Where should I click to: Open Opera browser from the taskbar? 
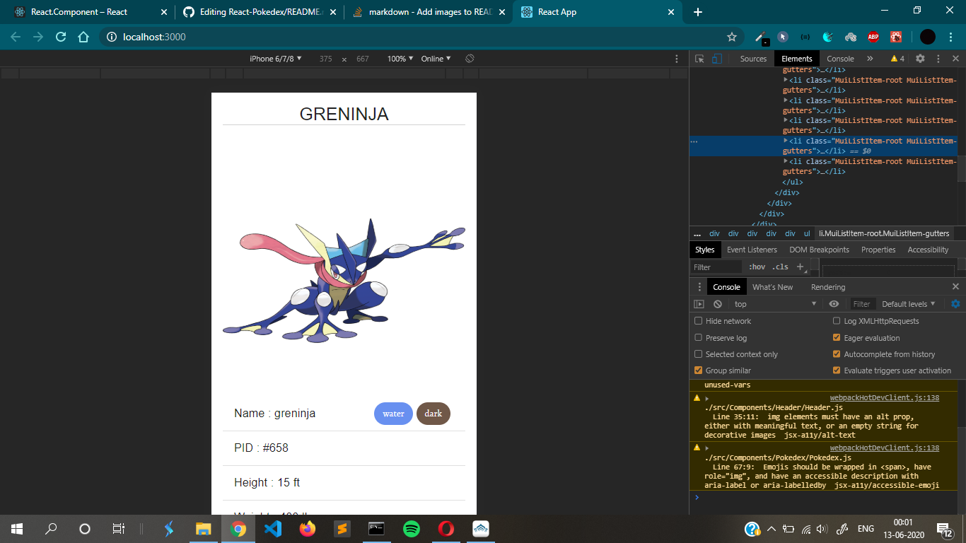(446, 528)
